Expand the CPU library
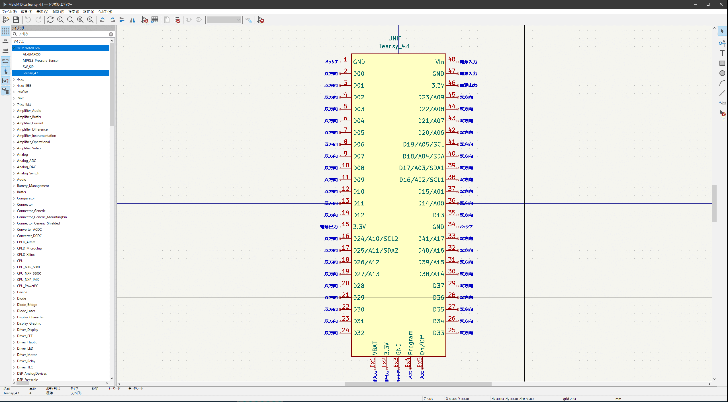The width and height of the screenshot is (728, 402). (x=14, y=261)
